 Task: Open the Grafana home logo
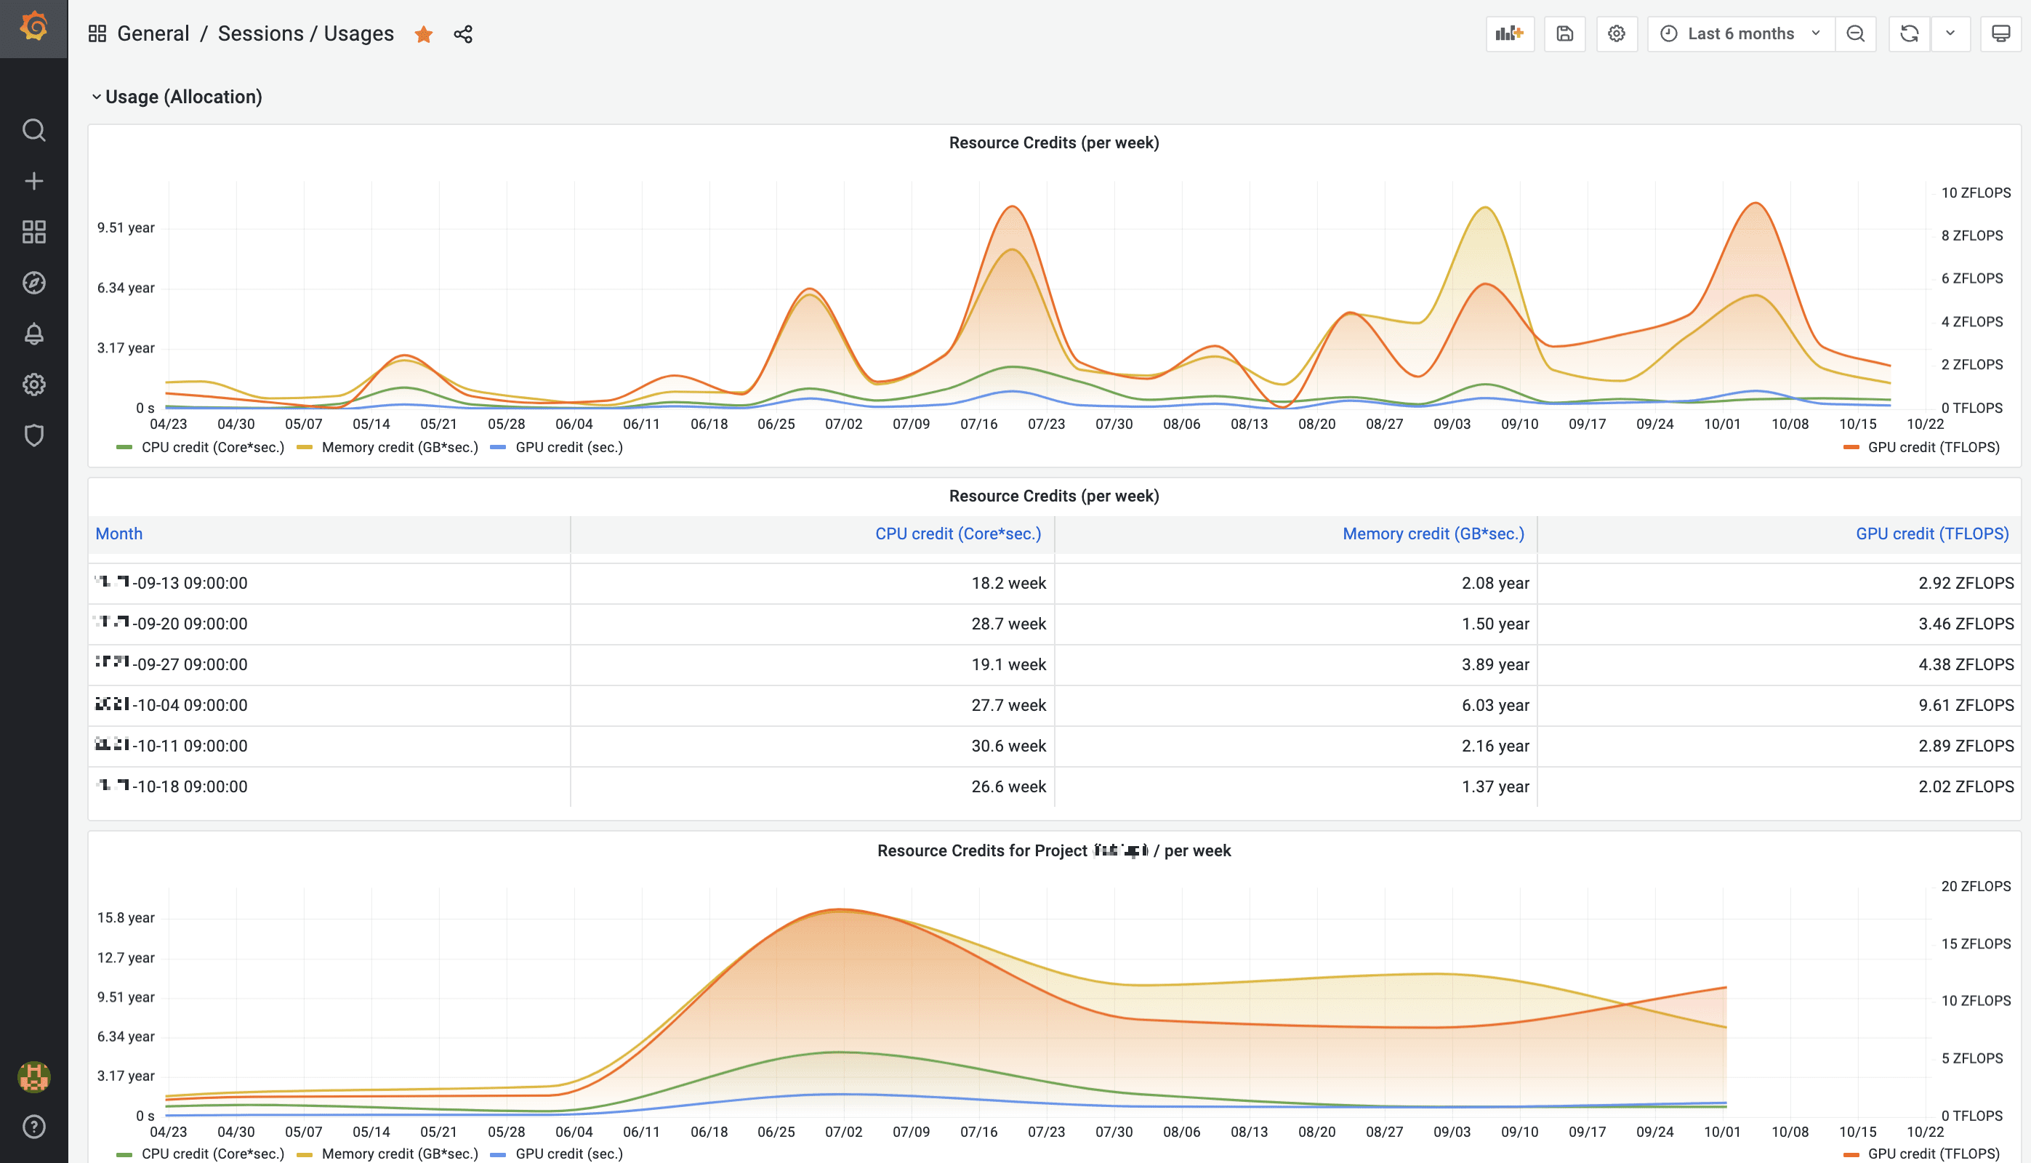tap(33, 27)
